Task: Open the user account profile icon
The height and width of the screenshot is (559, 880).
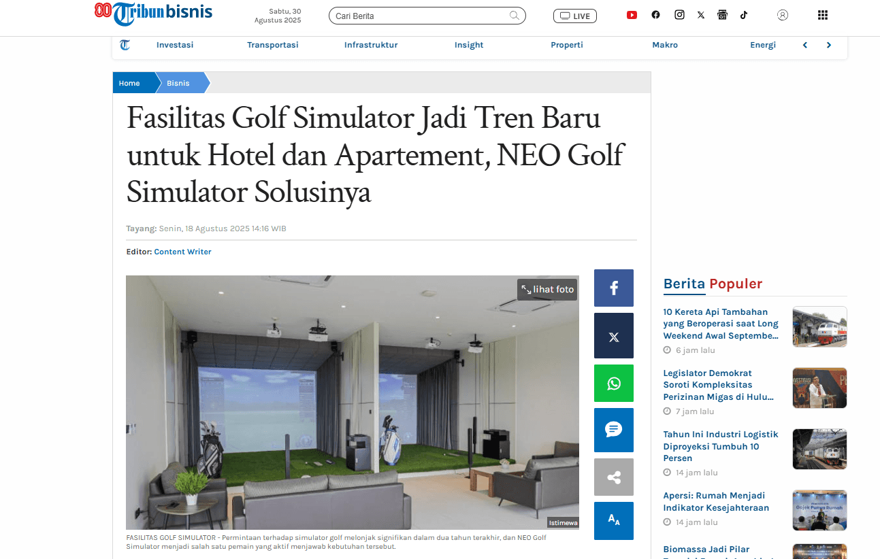Action: tap(783, 15)
